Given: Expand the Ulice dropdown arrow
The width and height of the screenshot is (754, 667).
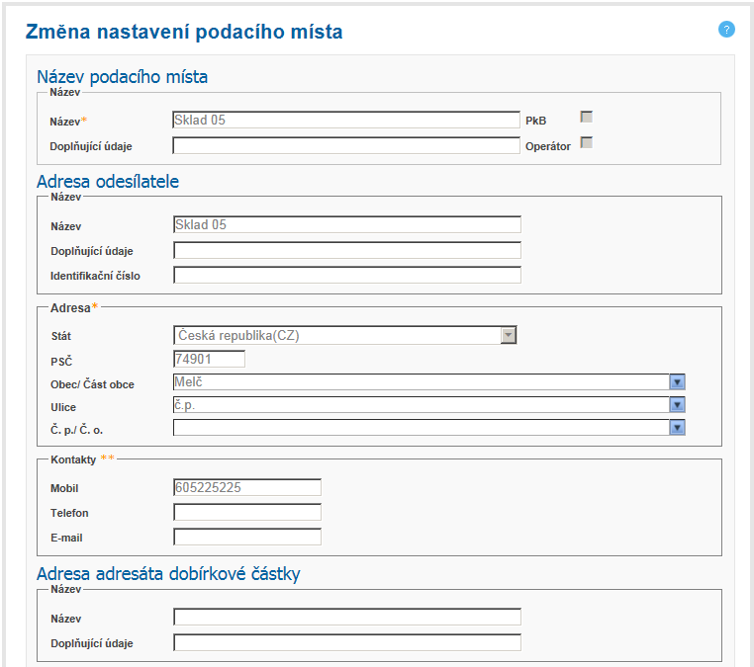Looking at the screenshot, I should (677, 405).
